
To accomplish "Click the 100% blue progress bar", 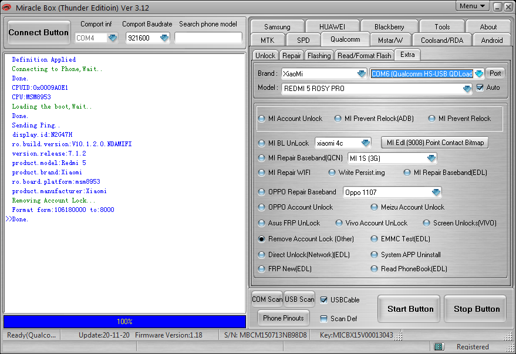I will 124,322.
